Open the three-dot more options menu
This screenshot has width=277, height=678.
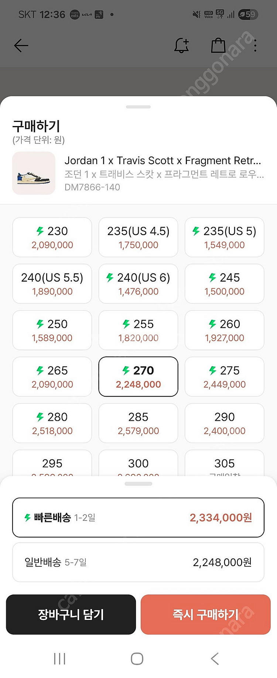point(255,46)
